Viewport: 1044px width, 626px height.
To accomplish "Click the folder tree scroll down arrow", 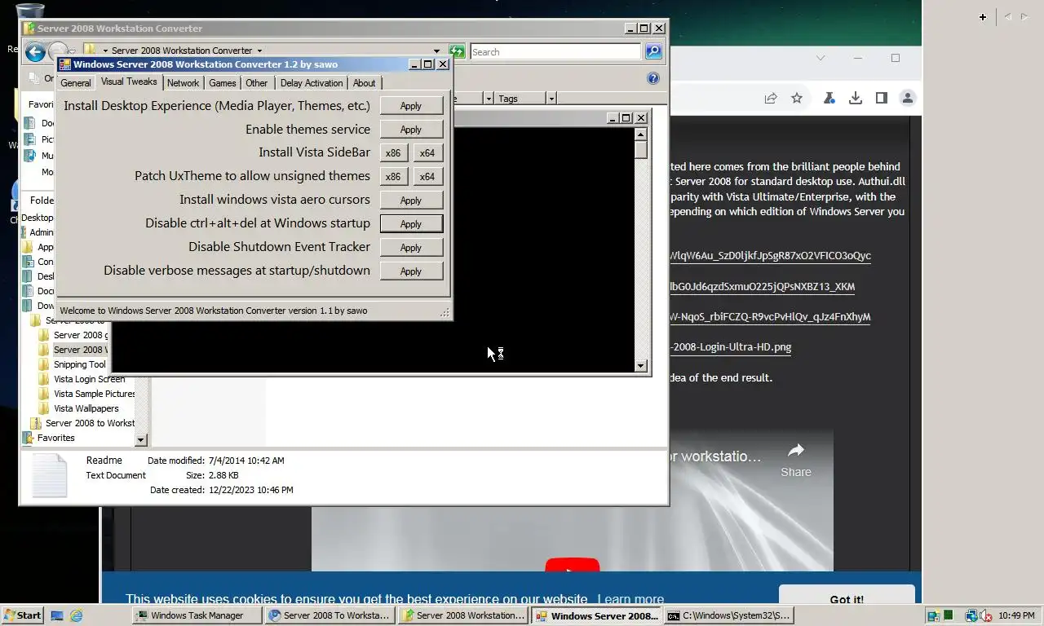I will point(140,439).
